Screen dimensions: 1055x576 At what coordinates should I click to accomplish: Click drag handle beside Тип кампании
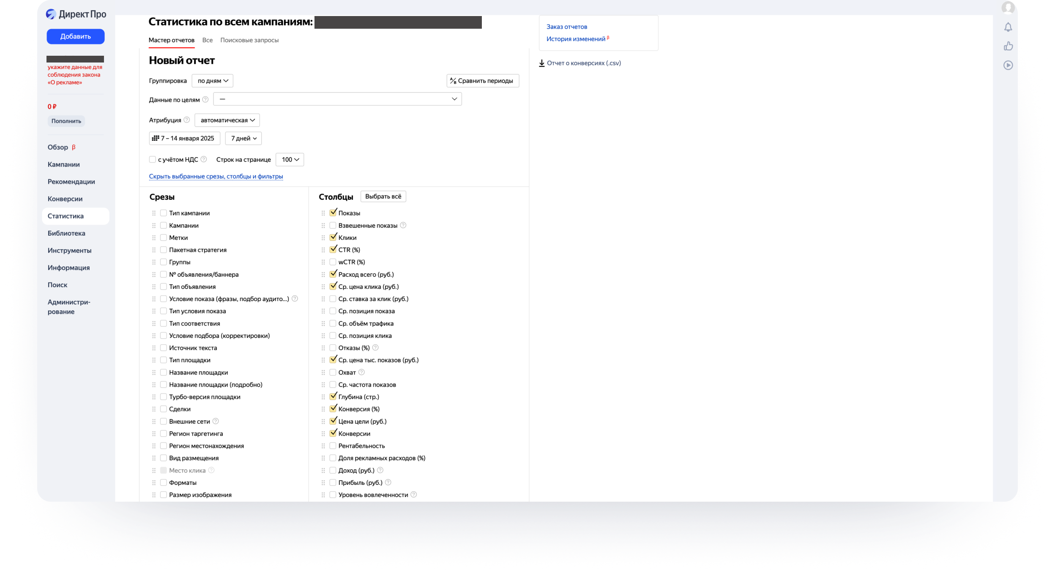pos(154,213)
